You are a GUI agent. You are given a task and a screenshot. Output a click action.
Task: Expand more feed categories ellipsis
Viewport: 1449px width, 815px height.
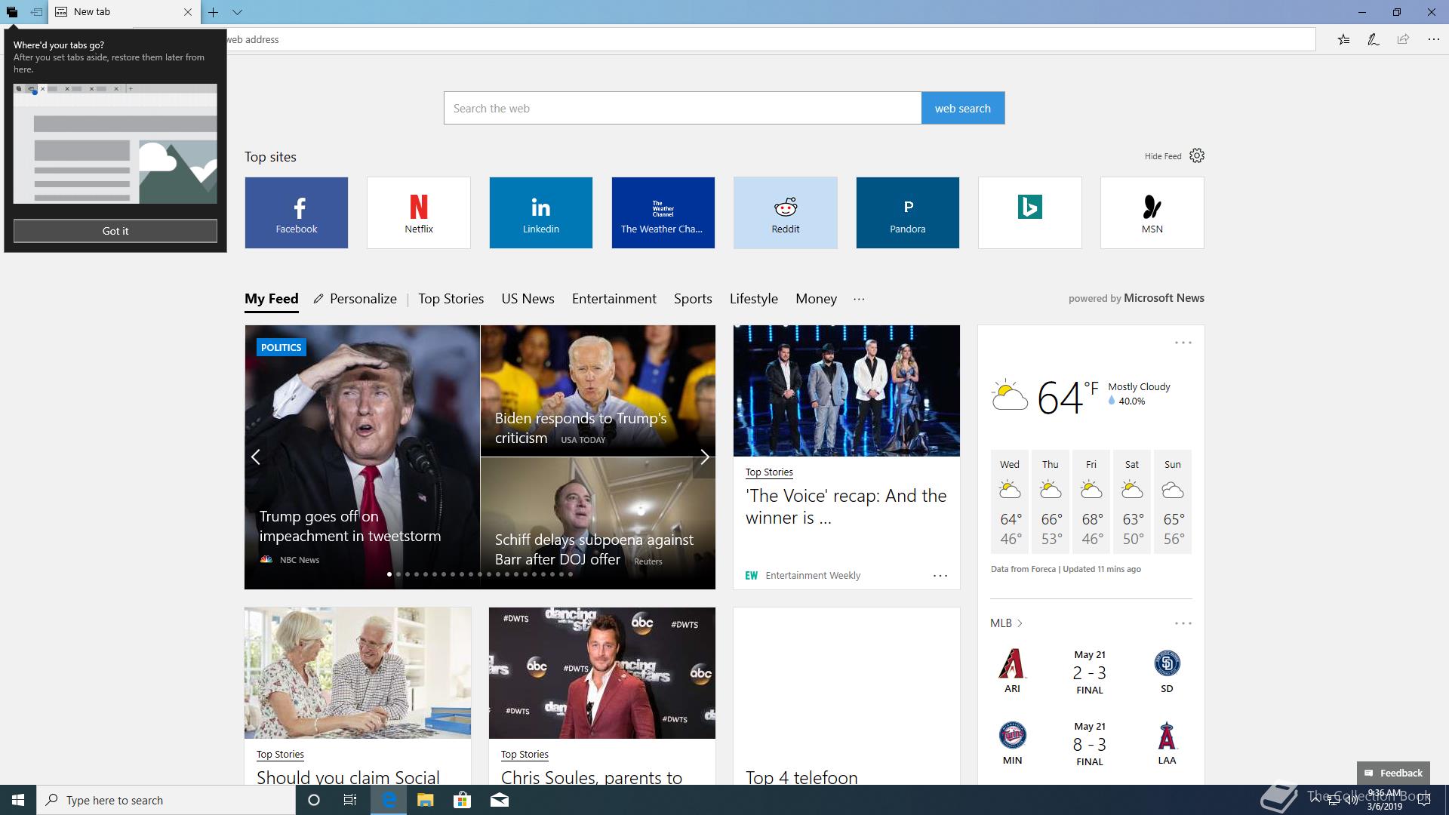pyautogui.click(x=859, y=299)
